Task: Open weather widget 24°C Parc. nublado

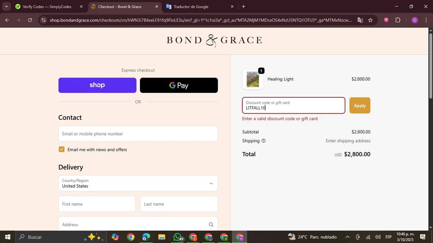Action: click(312, 237)
